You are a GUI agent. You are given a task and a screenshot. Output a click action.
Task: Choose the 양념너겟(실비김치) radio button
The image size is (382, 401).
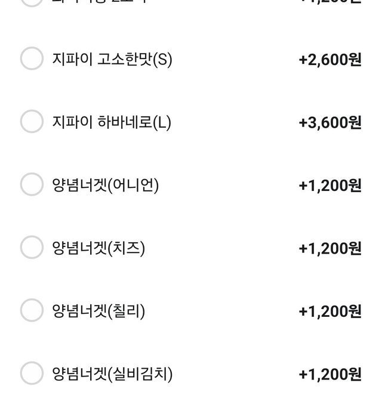pyautogui.click(x=32, y=374)
